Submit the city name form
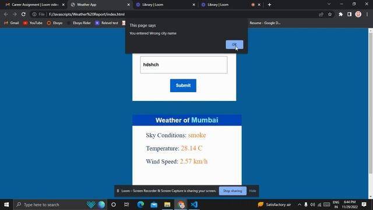Image resolution: width=373 pixels, height=210 pixels. tap(183, 86)
